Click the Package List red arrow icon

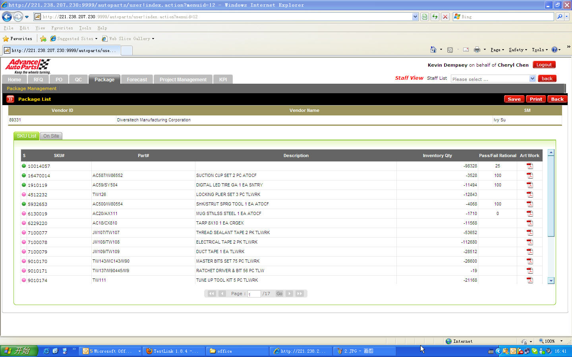[x=10, y=99]
